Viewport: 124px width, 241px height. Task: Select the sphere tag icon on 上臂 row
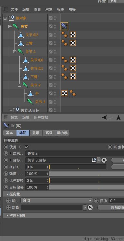[x=64, y=43]
